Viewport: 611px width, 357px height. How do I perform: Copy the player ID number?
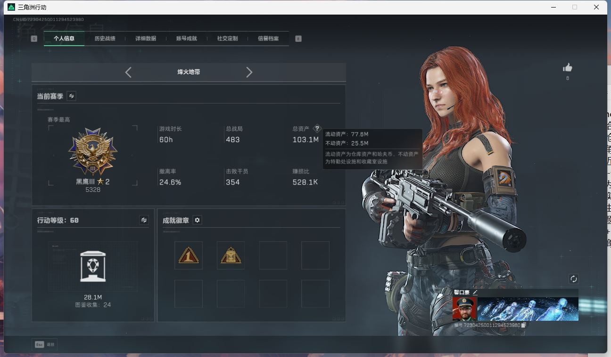524,325
